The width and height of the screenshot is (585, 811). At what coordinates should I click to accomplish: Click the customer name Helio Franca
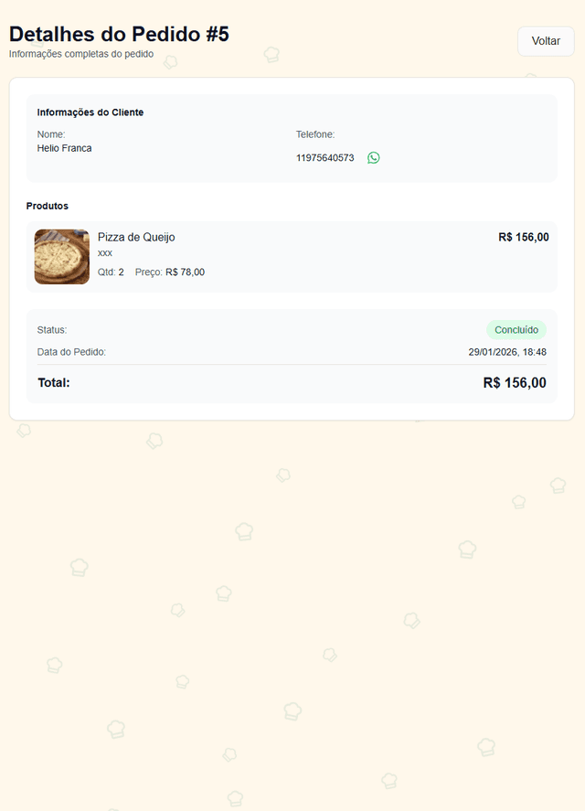pos(64,148)
